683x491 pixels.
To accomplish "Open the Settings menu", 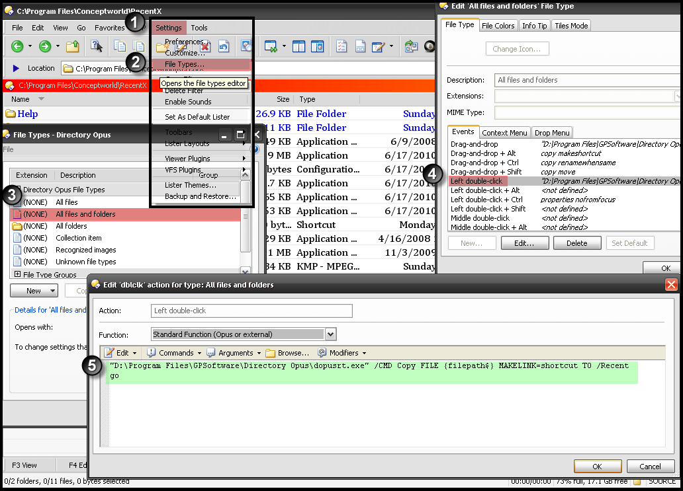I will tap(169, 28).
